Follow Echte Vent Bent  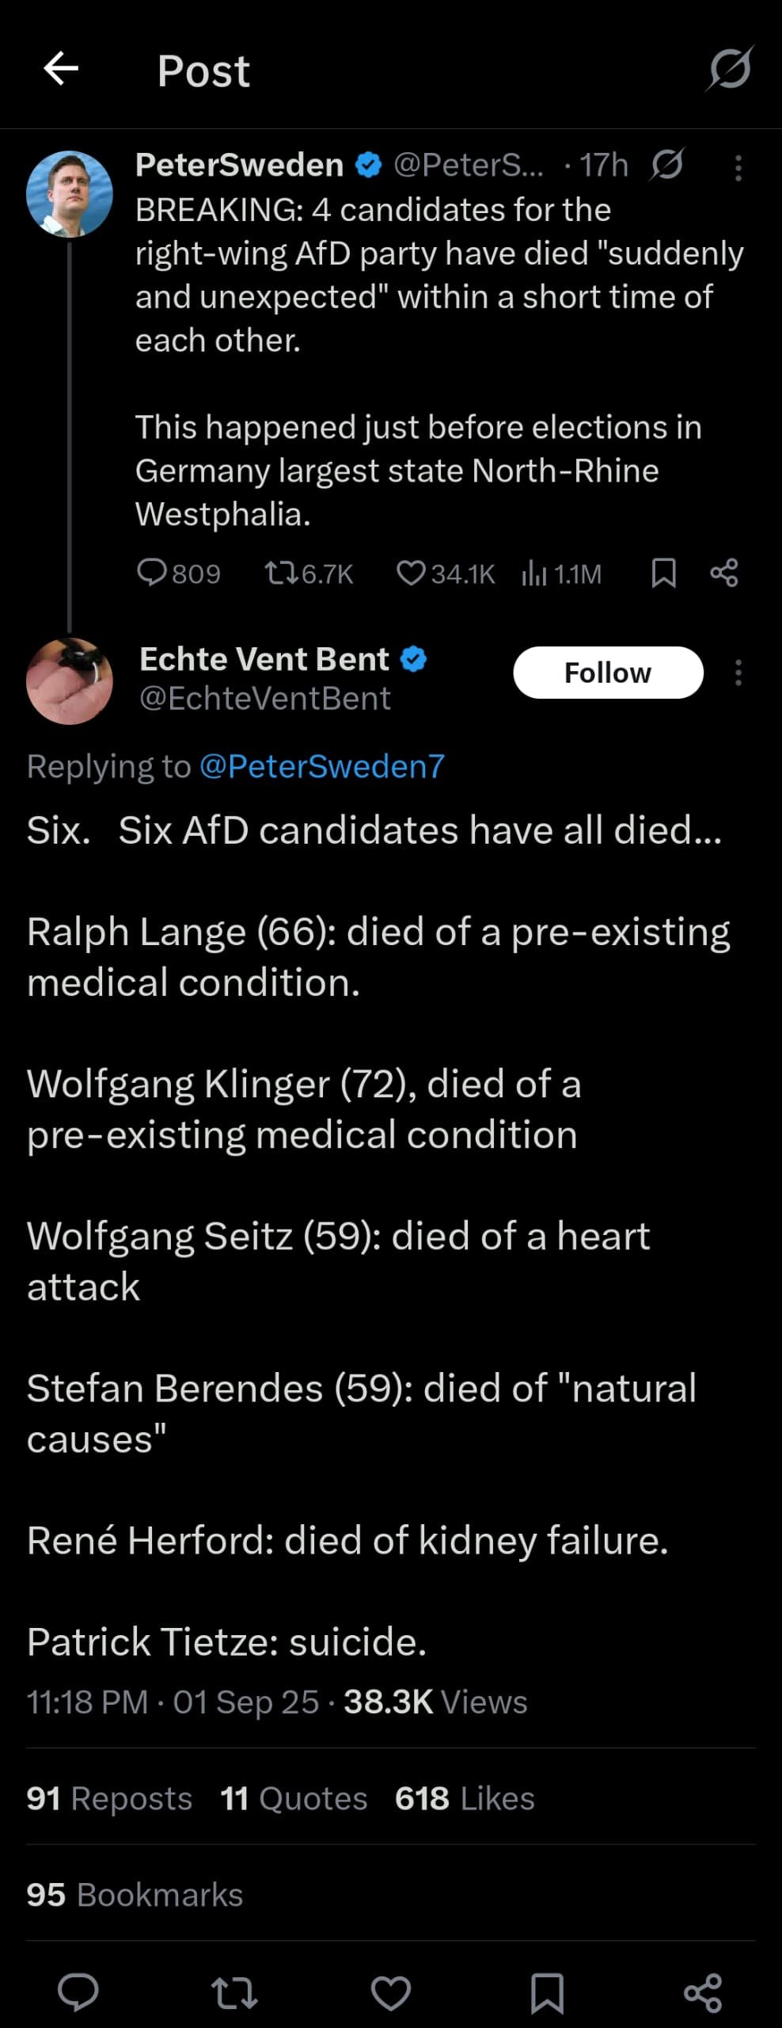click(607, 673)
